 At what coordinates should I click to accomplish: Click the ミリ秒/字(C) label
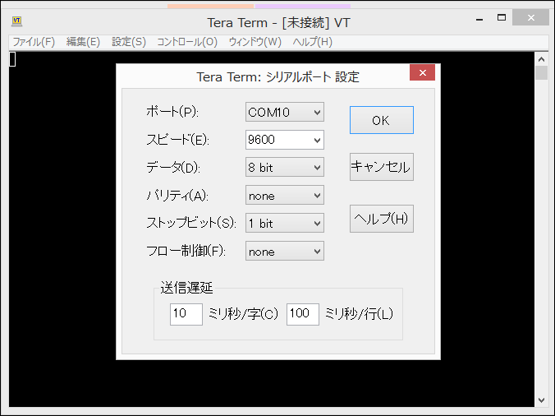[243, 314]
